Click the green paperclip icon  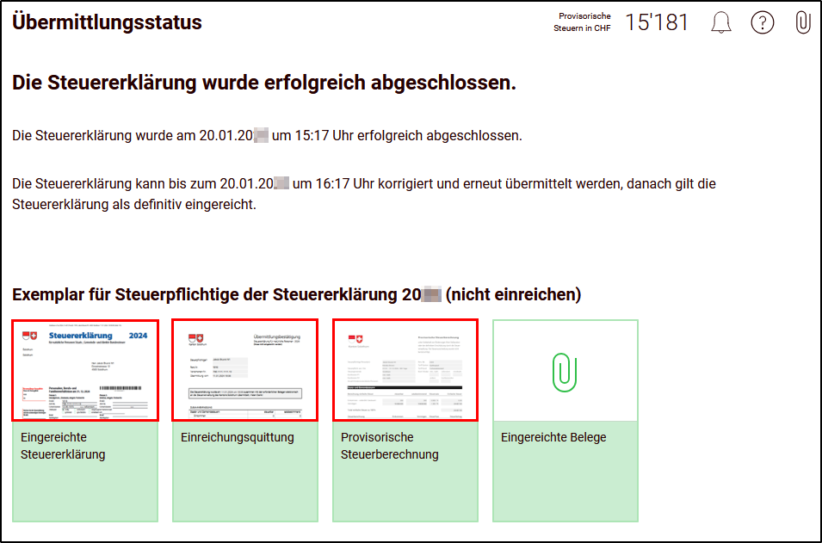click(565, 371)
